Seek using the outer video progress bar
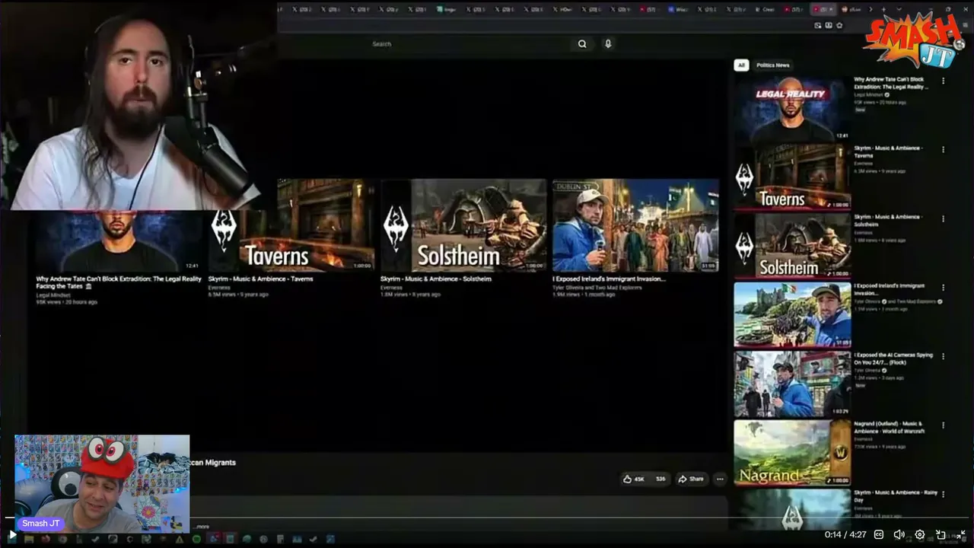This screenshot has height=548, width=974. (x=487, y=518)
